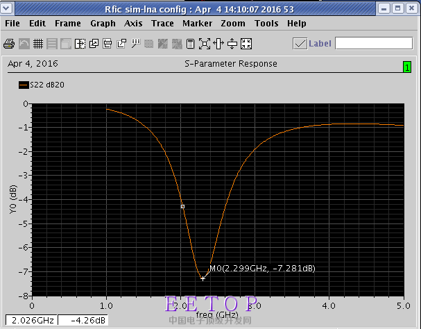This screenshot has width=421, height=329.
Task: Click the second grayed waveform icon
Action: (177, 44)
